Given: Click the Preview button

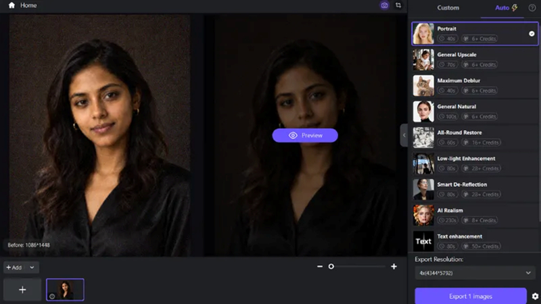Looking at the screenshot, I should (x=305, y=136).
